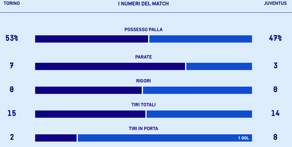
Task: Click the JUVENTUS team name header
Action: [275, 3]
